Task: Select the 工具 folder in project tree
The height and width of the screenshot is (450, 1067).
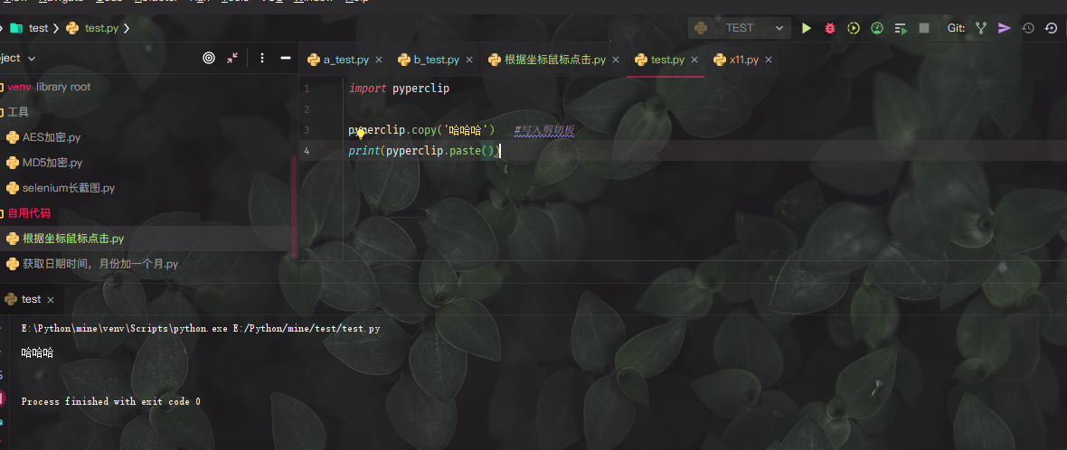Action: (x=18, y=112)
